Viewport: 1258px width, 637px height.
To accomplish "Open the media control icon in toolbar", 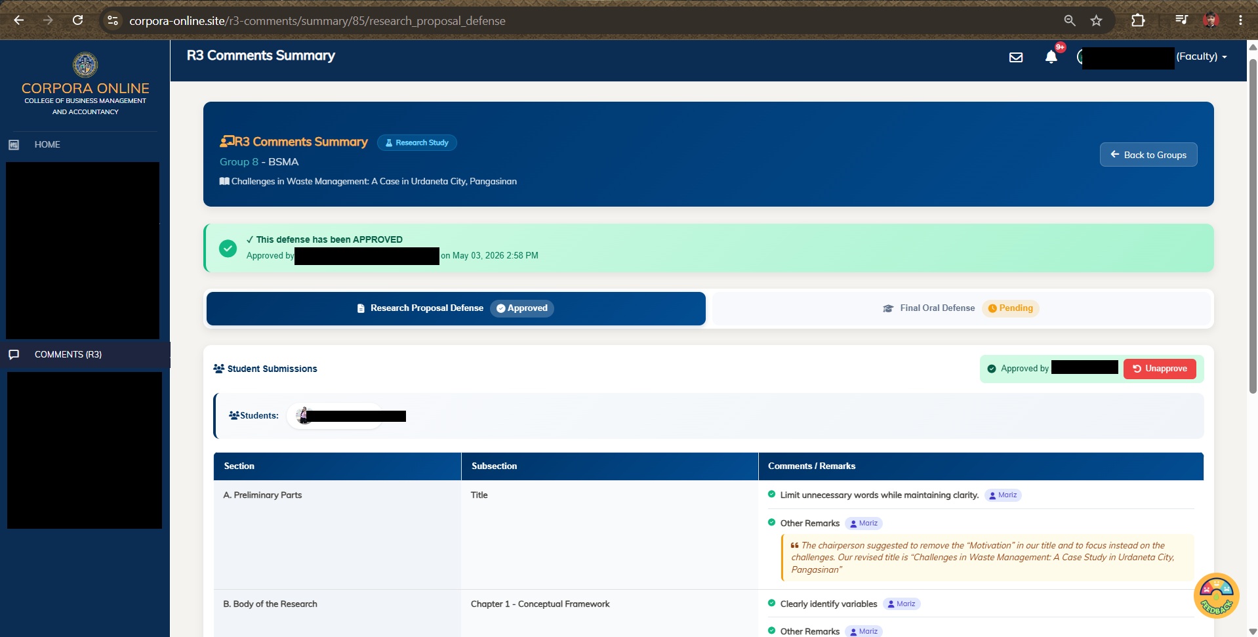I will coord(1181,20).
